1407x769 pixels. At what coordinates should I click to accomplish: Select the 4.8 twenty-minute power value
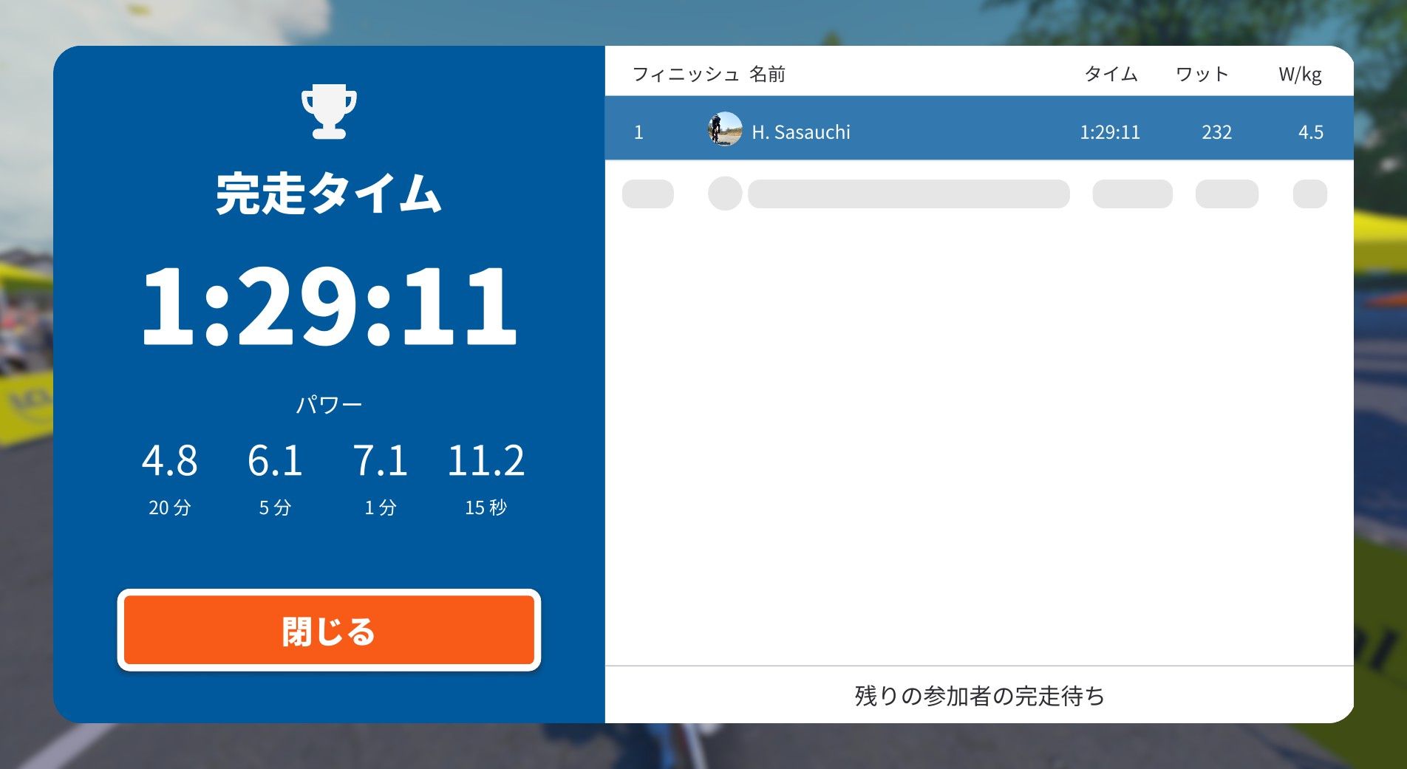[x=170, y=460]
